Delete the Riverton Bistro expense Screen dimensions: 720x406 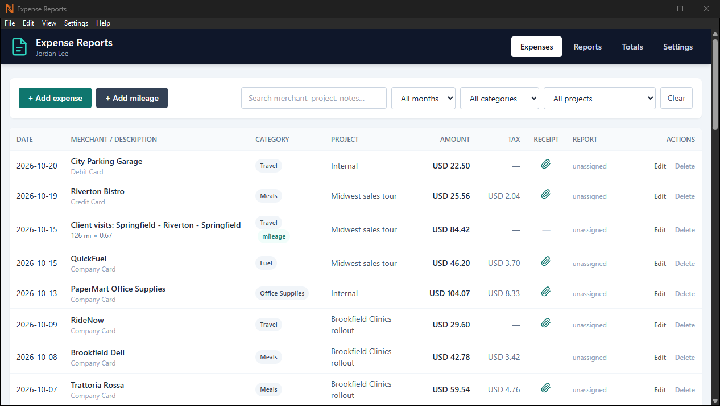[x=685, y=196]
